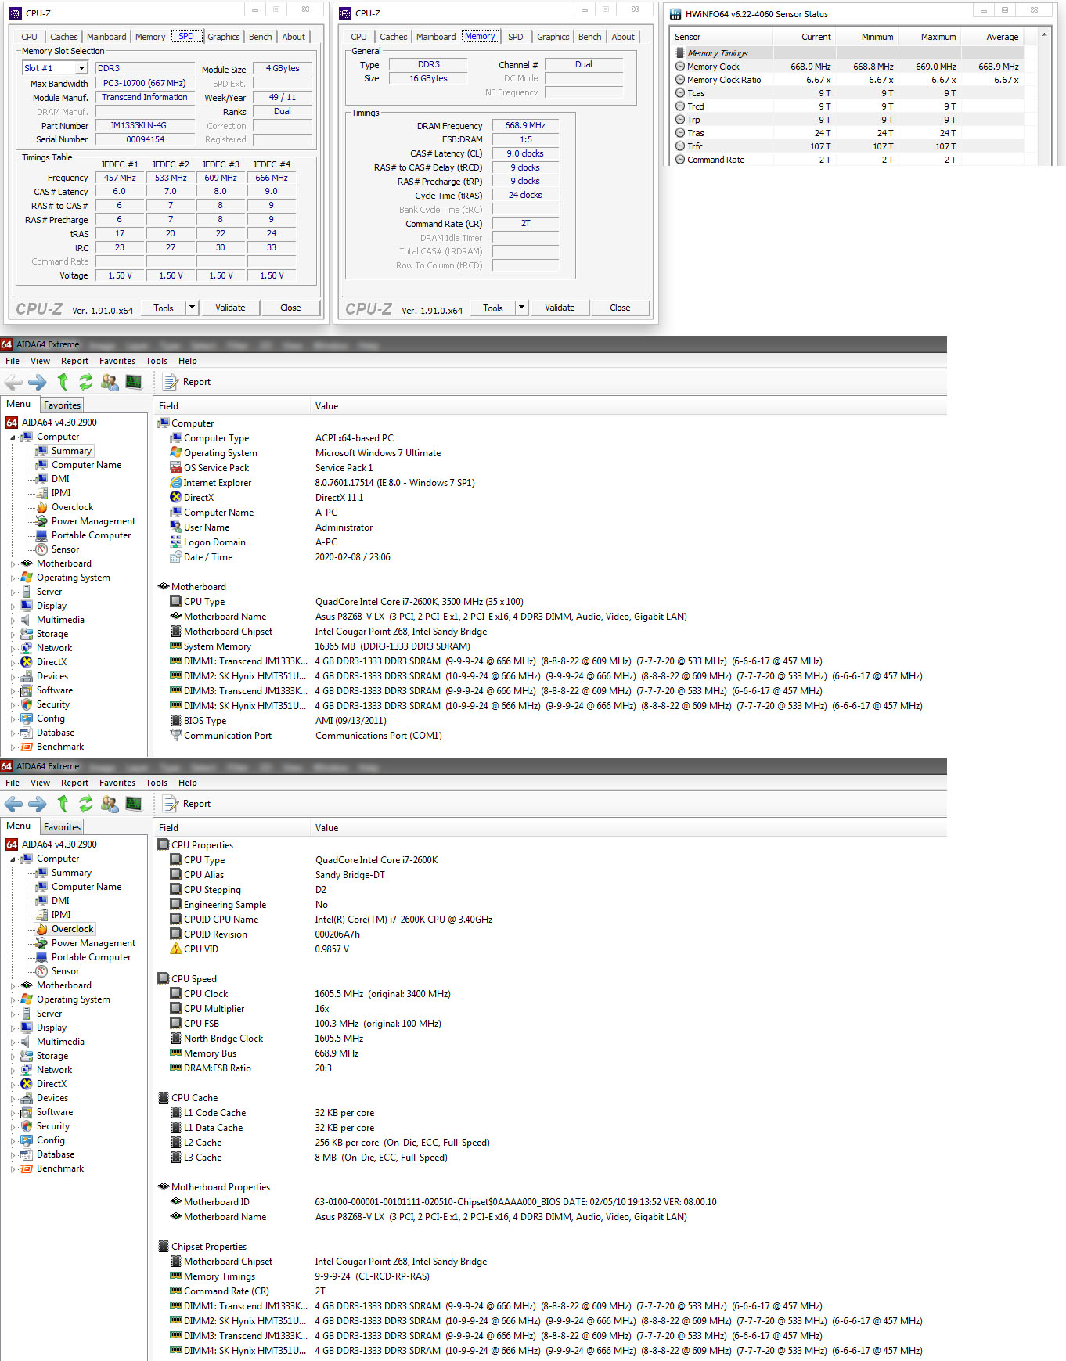This screenshot has width=1066, height=1361.
Task: Click the people icon in lower AIDA64 toolbar
Action: (x=110, y=804)
